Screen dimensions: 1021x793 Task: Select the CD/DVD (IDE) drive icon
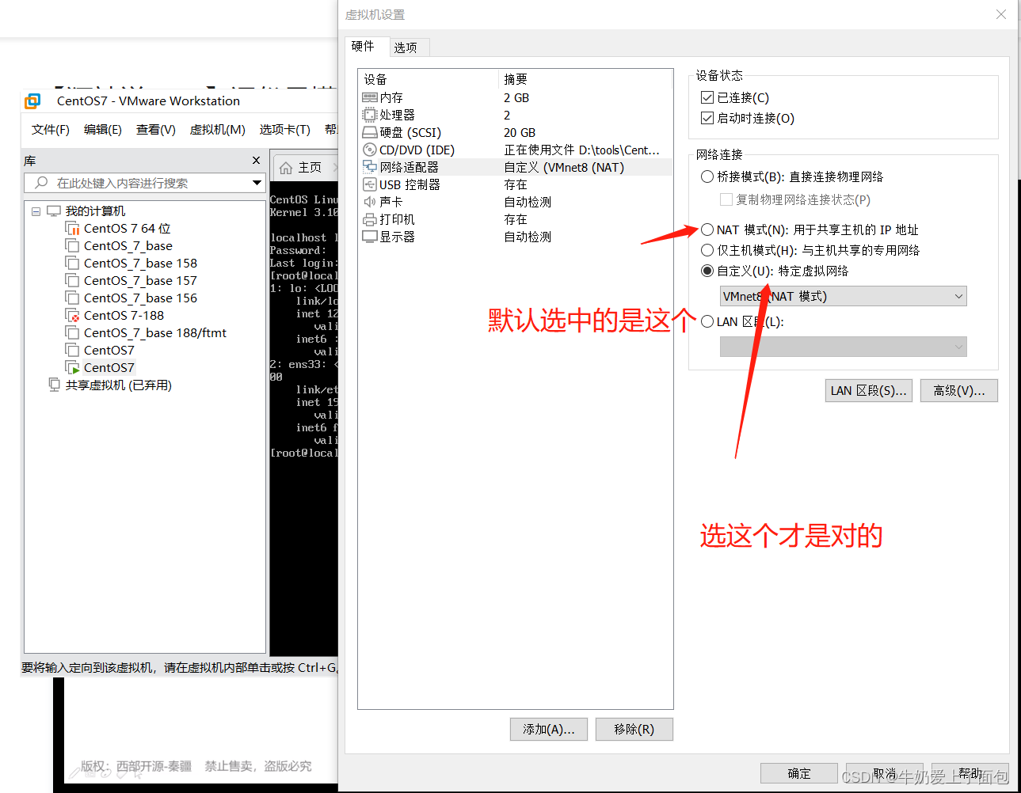[370, 150]
